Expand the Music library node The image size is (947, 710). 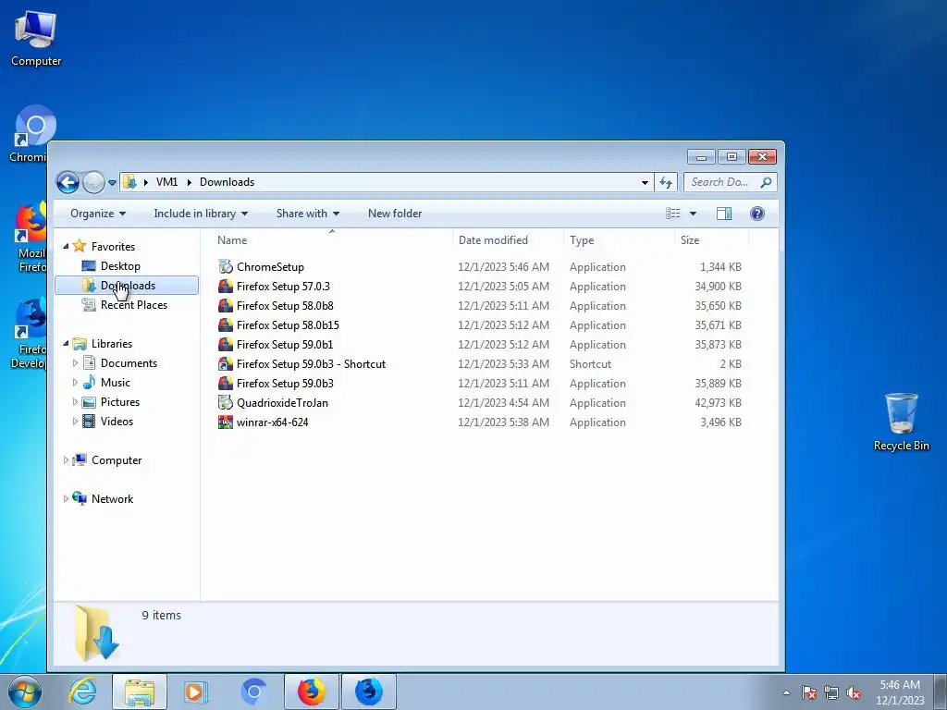75,382
